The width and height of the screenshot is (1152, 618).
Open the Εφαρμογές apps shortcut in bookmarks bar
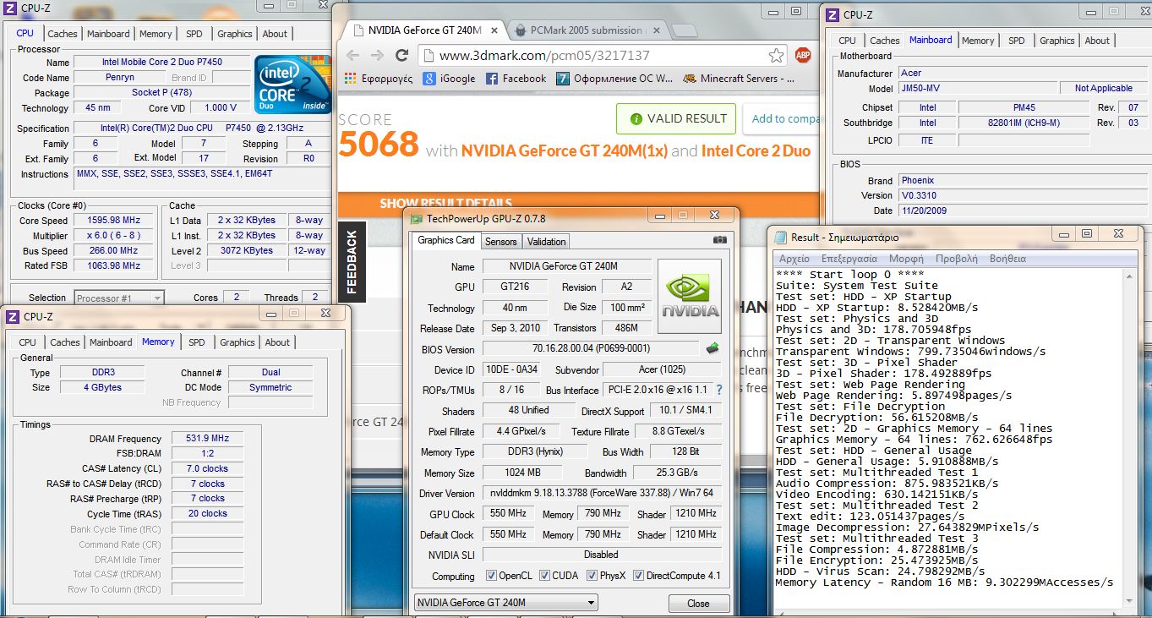(379, 79)
